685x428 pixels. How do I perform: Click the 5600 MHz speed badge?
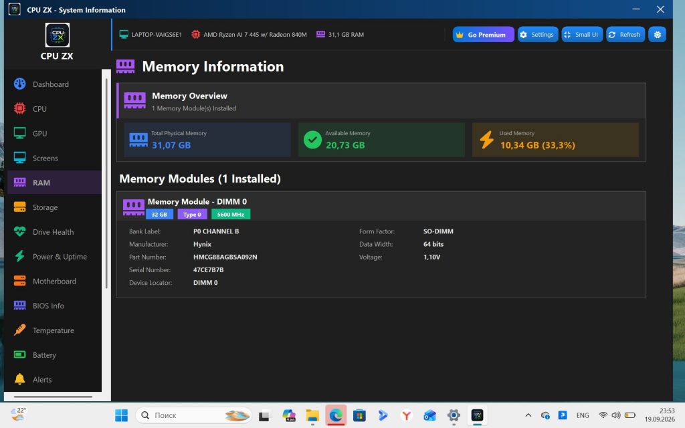[x=231, y=215]
